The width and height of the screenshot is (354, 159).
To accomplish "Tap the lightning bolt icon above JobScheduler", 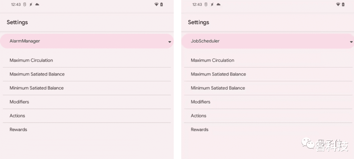I will [x=212, y=5].
